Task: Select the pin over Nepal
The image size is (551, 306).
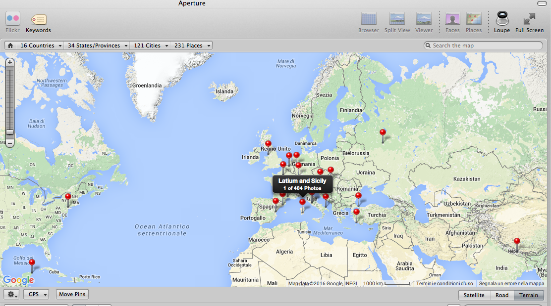Action: point(517,241)
